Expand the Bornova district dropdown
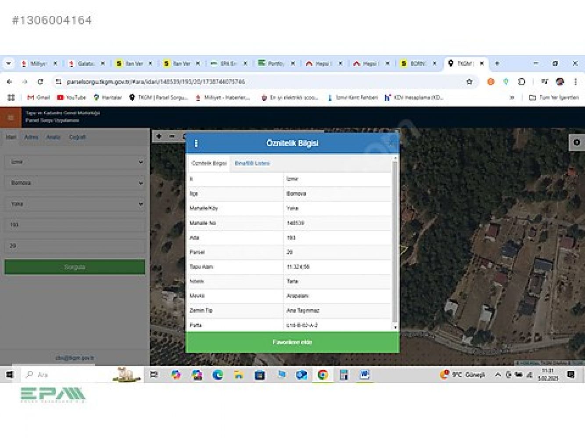Image resolution: width=585 pixels, height=438 pixels. tap(75, 183)
